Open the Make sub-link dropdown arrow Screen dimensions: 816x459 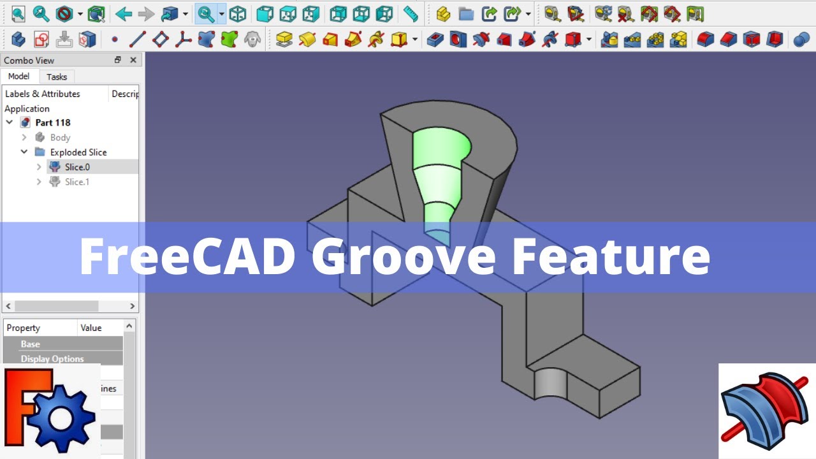(x=528, y=13)
